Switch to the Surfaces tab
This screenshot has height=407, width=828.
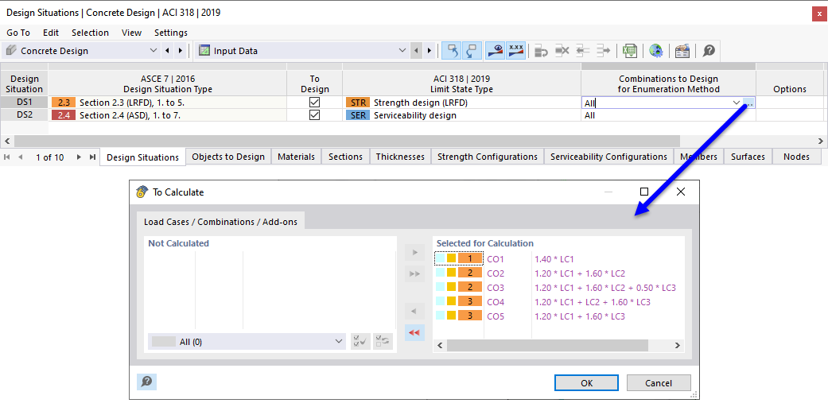point(748,157)
